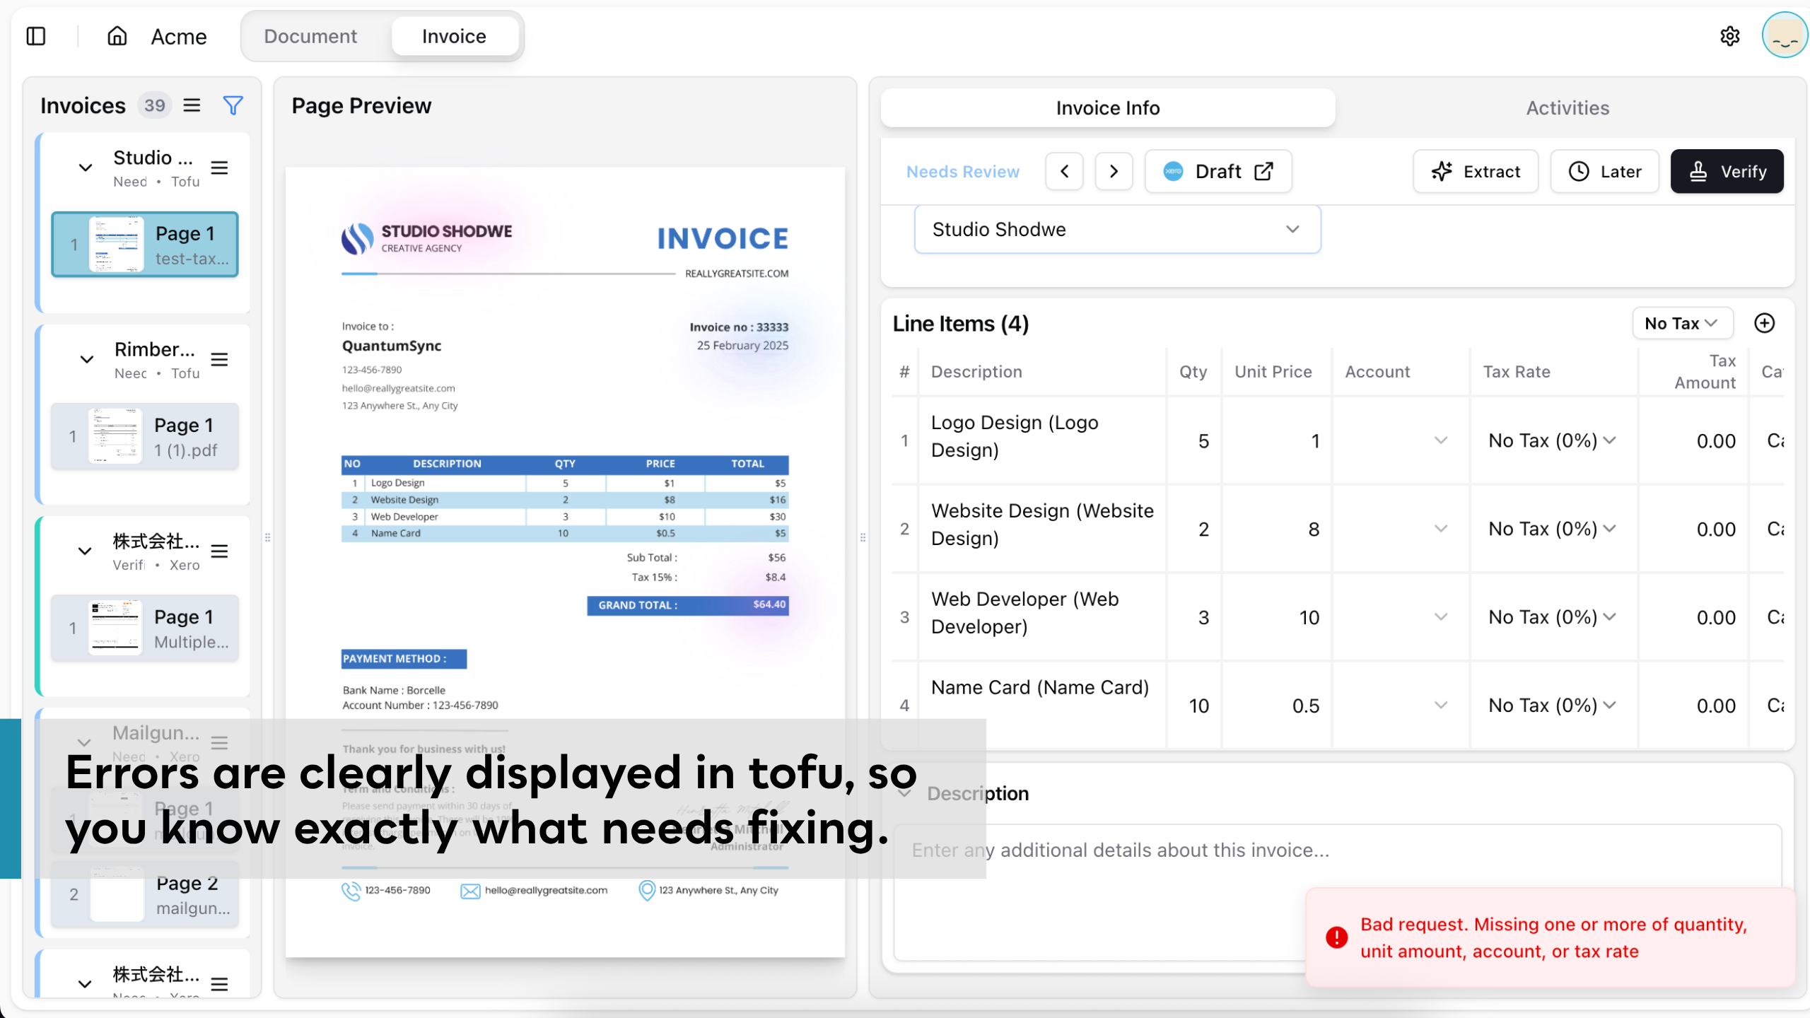
Task: Switch to the Invoice tab
Action: pos(454,36)
